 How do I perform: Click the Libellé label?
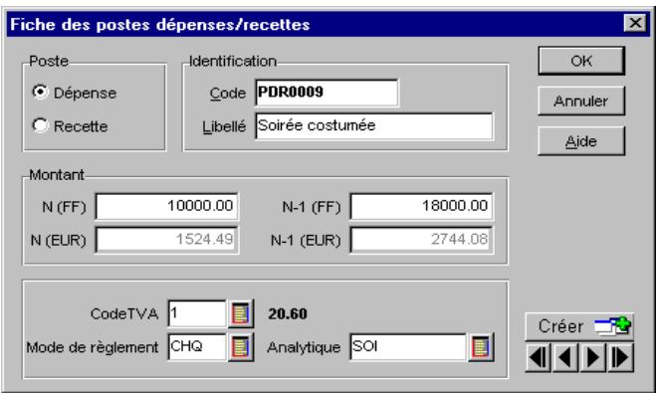pos(224,126)
